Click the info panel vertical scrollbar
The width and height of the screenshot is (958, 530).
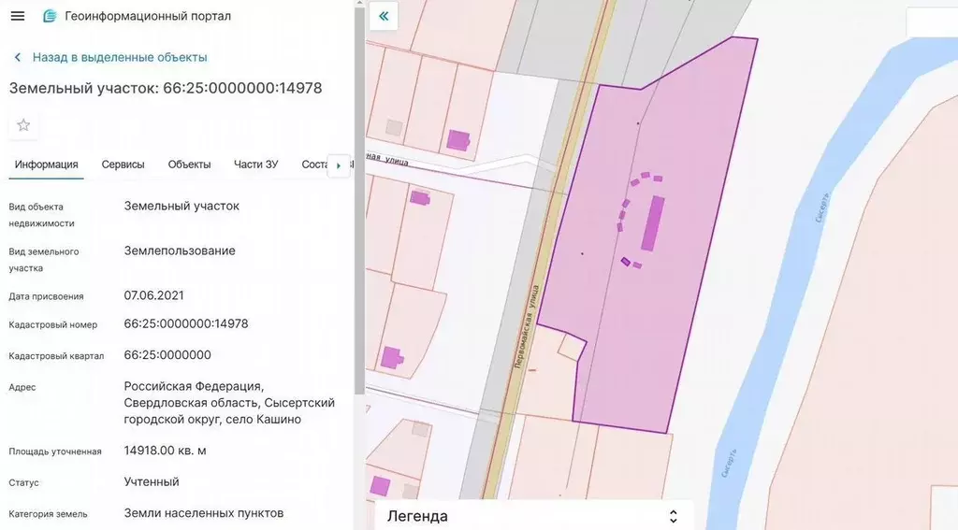pos(359,202)
